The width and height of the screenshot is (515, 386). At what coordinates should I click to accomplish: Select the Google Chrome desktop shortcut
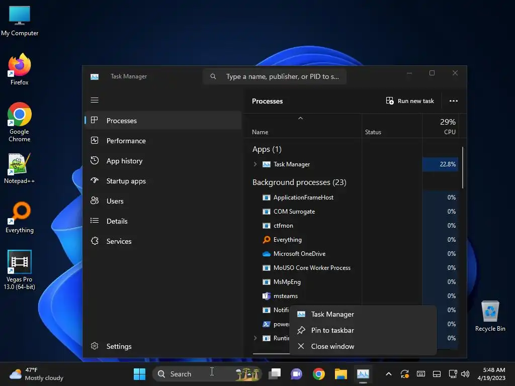click(x=20, y=122)
